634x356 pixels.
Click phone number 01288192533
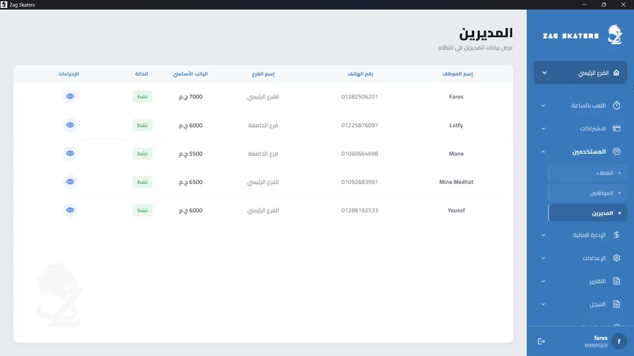pos(359,210)
